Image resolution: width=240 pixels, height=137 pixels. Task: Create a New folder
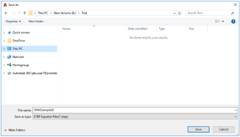[x=36, y=21]
